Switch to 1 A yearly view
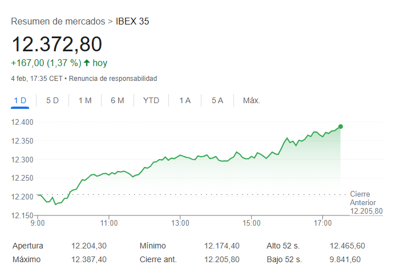396x269 pixels. [x=185, y=100]
